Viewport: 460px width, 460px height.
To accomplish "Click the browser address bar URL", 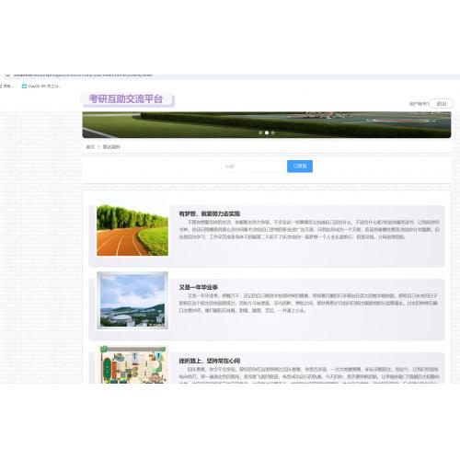I will point(83,75).
